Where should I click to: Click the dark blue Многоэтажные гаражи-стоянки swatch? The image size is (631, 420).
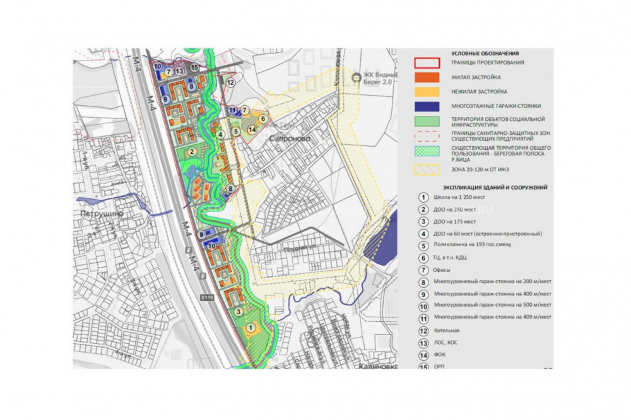click(x=427, y=106)
